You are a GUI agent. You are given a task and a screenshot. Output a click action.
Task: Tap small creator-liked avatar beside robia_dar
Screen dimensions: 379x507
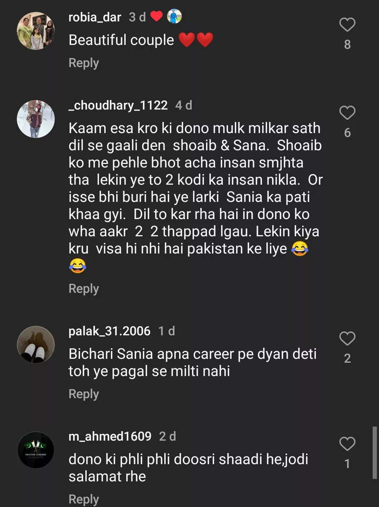pyautogui.click(x=174, y=17)
